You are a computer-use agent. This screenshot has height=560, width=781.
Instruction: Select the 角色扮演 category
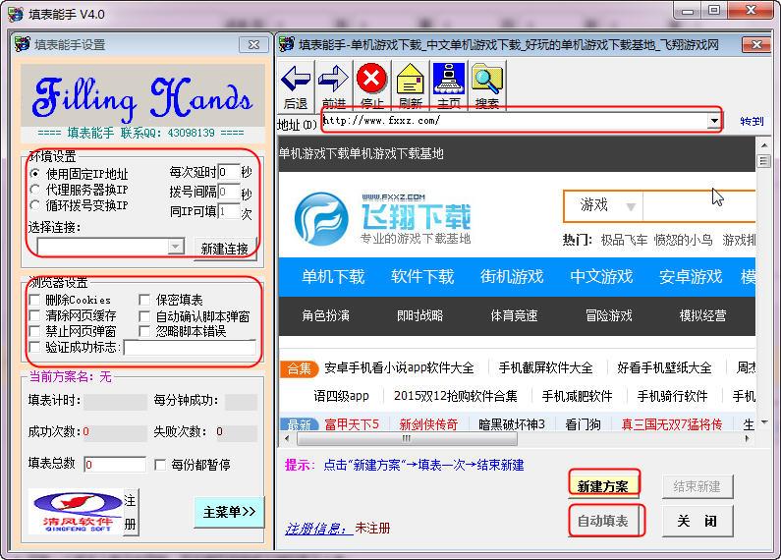tap(325, 315)
